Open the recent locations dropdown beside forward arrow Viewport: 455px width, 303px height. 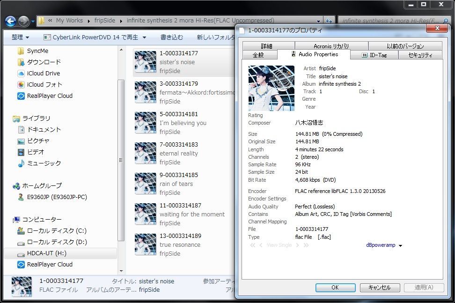coord(32,22)
